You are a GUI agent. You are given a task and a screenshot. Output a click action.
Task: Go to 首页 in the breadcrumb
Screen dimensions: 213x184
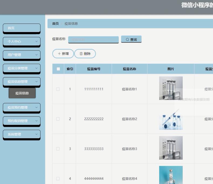[x=56, y=24]
